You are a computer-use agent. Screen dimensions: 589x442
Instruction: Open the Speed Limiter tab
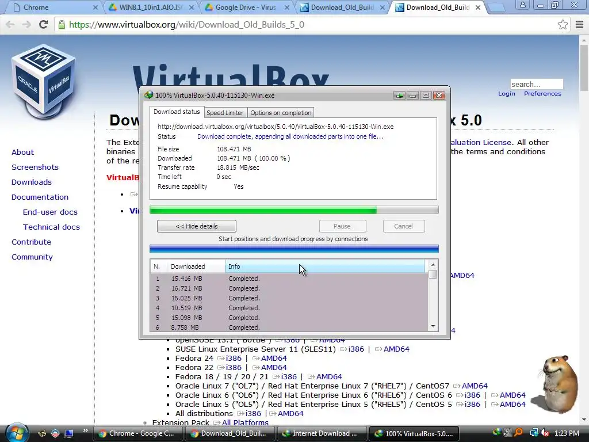(x=225, y=113)
